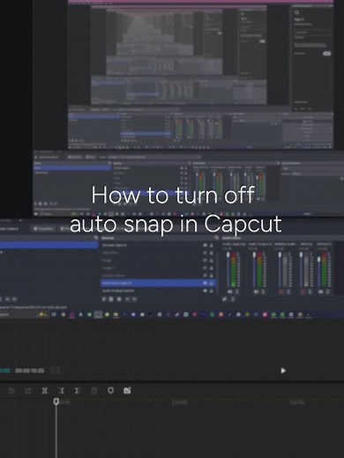Toggle eye visibility on Audio Input Capture source
344x458 pixels.
(x=205, y=283)
